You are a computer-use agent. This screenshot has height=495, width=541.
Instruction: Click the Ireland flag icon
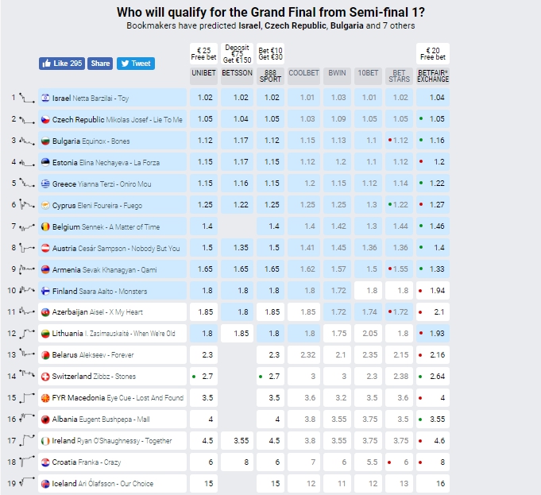(x=46, y=440)
